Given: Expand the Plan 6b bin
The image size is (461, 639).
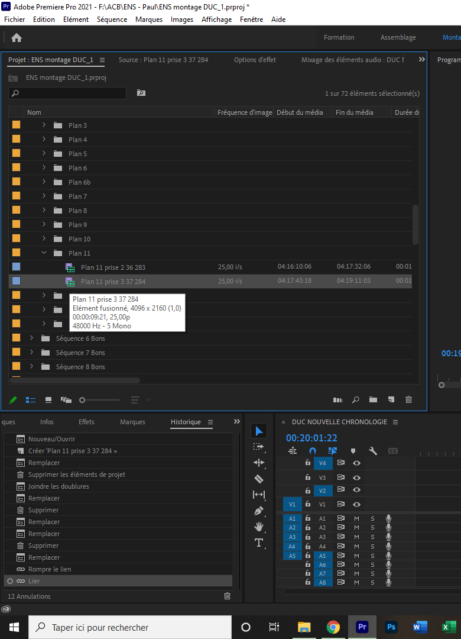Looking at the screenshot, I should click(x=44, y=182).
